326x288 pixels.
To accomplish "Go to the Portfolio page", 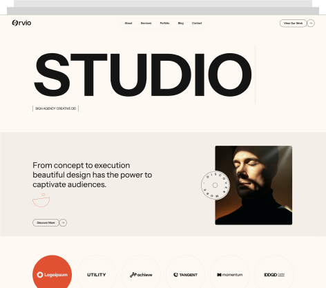I will (x=164, y=23).
